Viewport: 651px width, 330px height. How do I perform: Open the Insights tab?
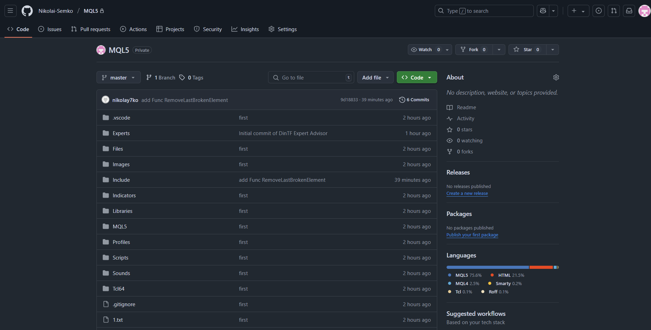tap(245, 29)
